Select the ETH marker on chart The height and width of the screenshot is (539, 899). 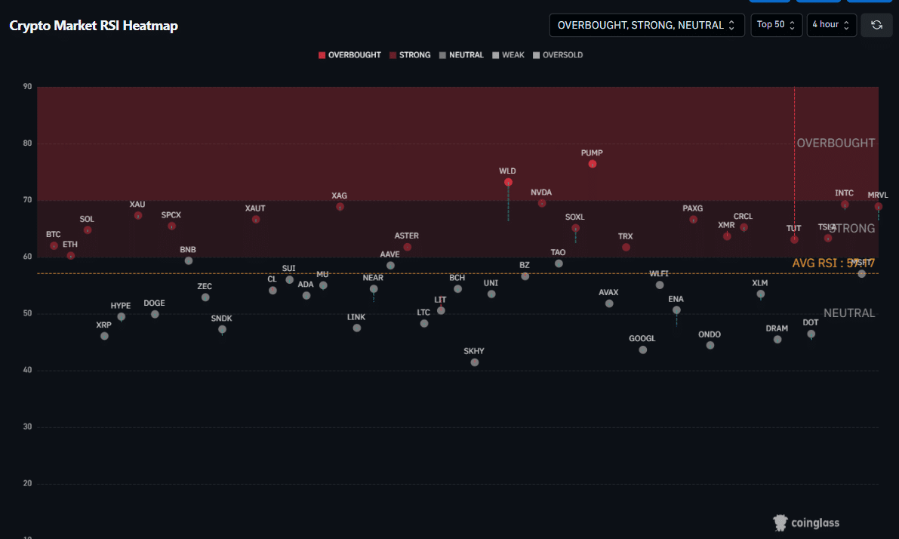click(x=70, y=256)
